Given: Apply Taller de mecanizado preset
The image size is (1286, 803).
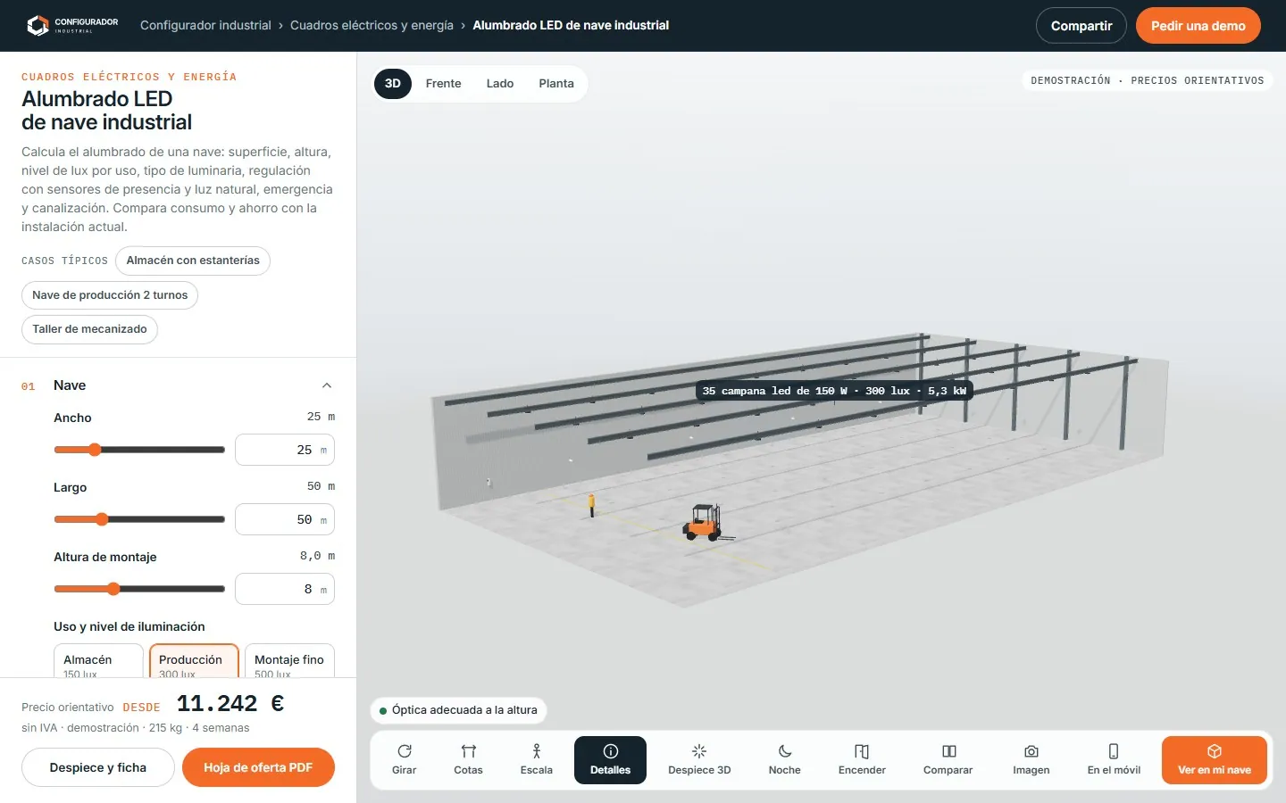Looking at the screenshot, I should tap(89, 329).
